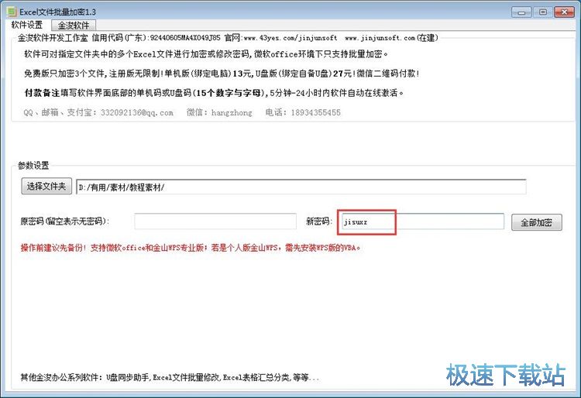The height and width of the screenshot is (398, 581).
Task: Click the 新密码 field containing jisuxz
Action: [x=422, y=221]
